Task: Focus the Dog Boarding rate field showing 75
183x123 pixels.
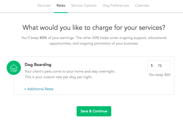Action: tap(159, 66)
